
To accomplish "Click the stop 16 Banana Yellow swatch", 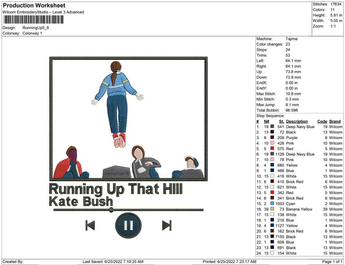I will pyautogui.click(x=272, y=209).
